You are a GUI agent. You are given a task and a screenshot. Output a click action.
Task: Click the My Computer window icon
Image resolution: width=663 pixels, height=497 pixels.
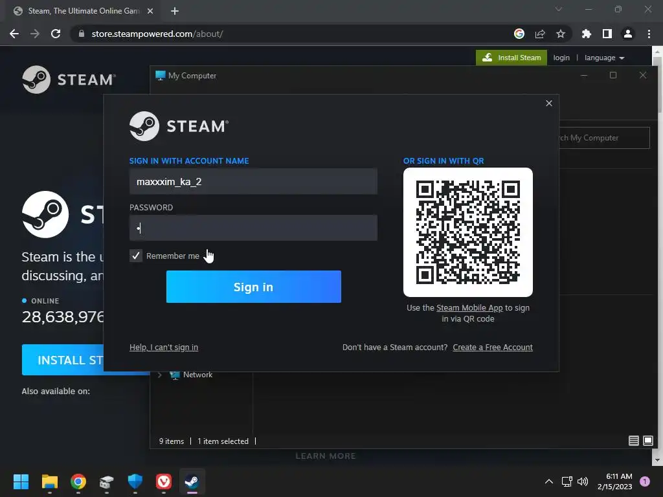click(x=161, y=76)
